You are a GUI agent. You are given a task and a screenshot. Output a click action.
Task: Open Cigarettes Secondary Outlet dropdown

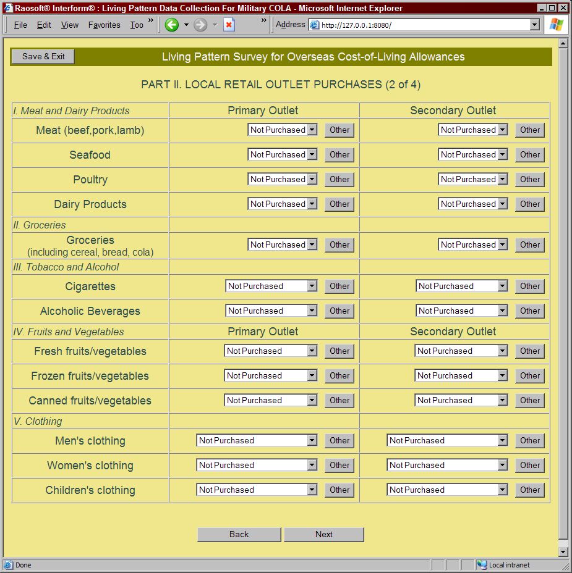pyautogui.click(x=461, y=286)
